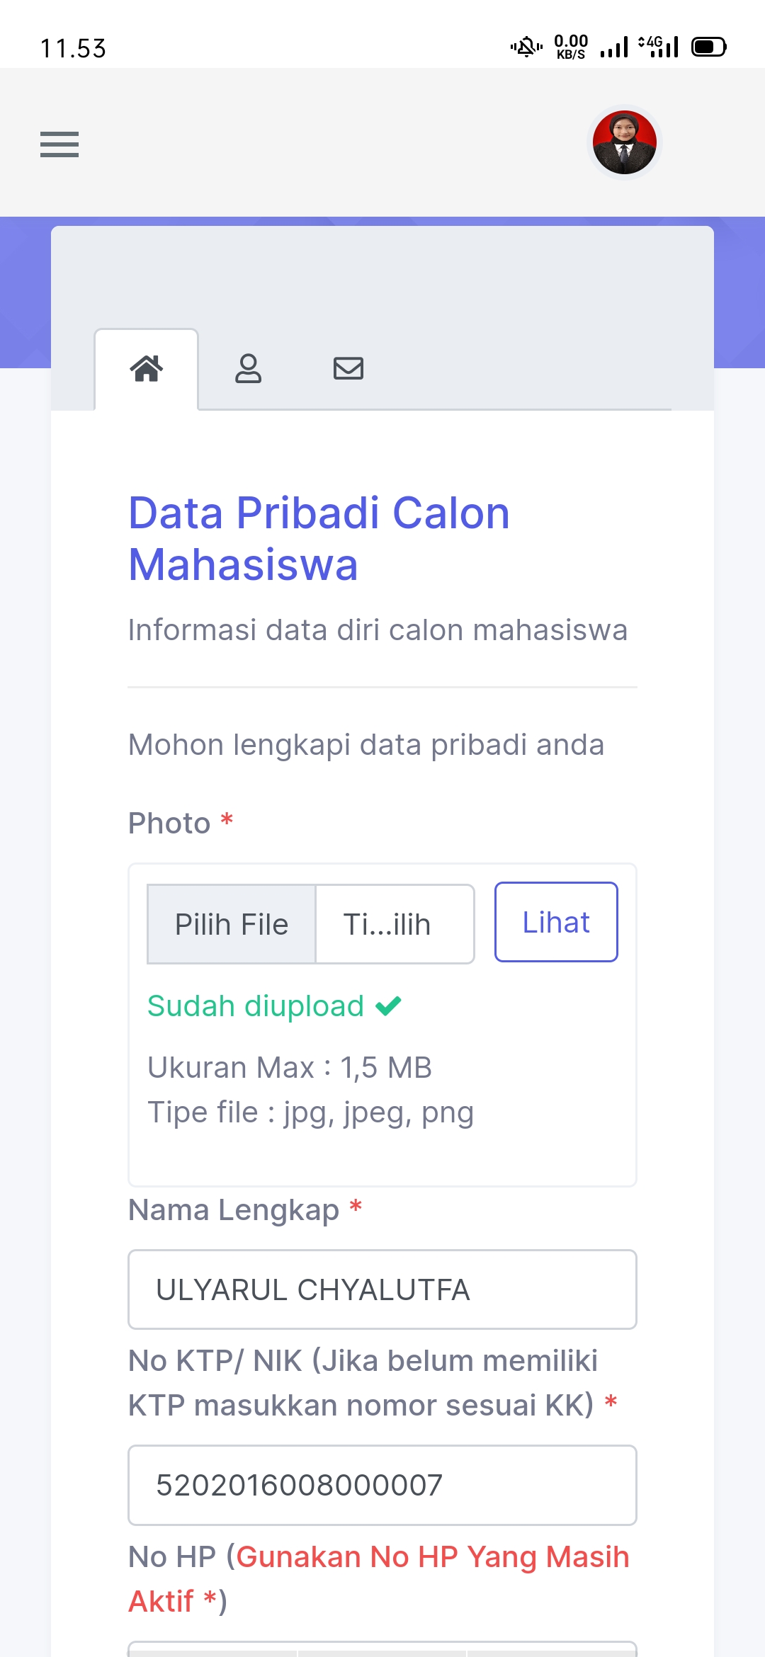Click the green upload checkmark icon
The width and height of the screenshot is (765, 1657).
coord(388,1006)
